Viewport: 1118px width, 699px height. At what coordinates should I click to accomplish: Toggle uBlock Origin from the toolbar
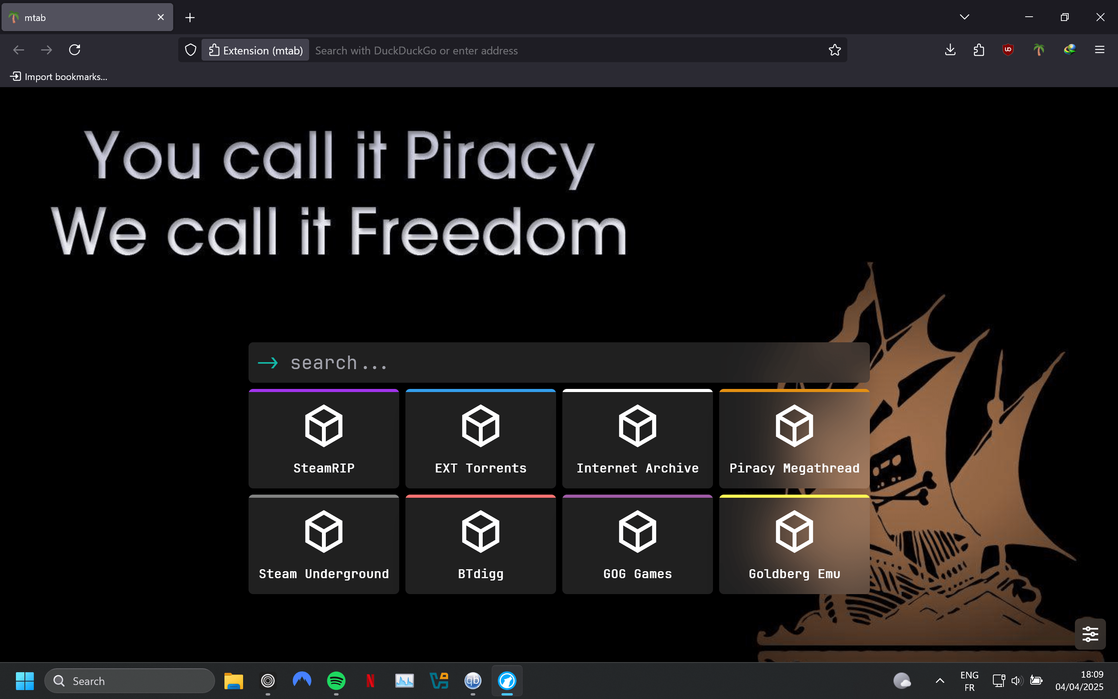pyautogui.click(x=1008, y=49)
